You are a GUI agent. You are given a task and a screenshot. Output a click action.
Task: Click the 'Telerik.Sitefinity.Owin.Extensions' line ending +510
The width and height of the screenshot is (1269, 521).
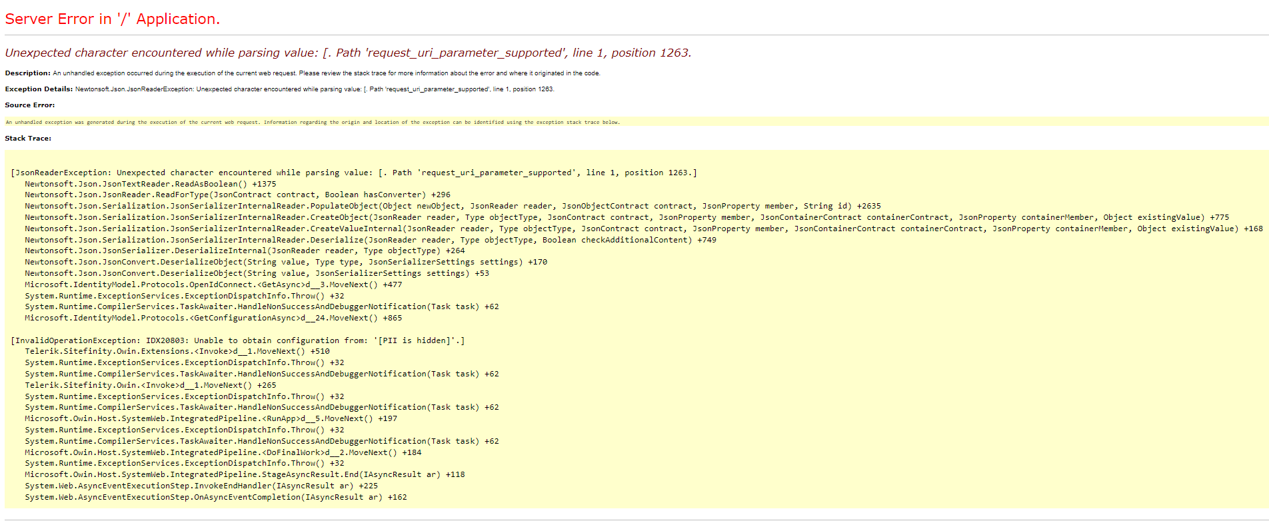tap(177, 352)
